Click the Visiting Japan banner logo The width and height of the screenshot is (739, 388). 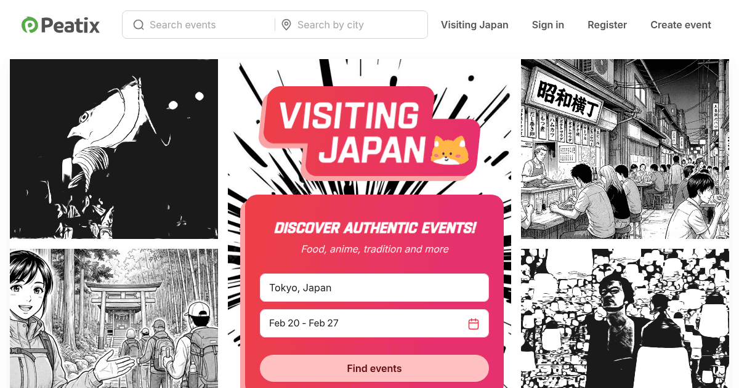pos(370,134)
